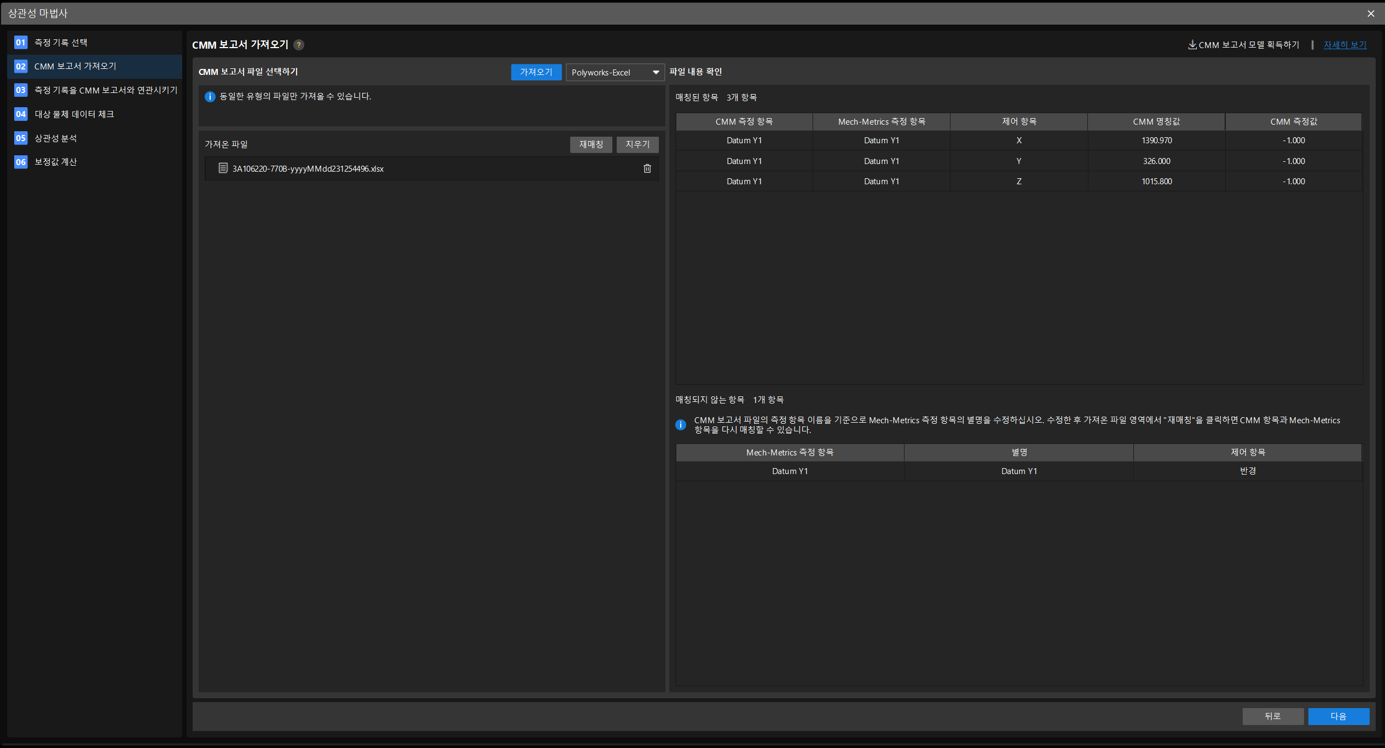Click the 별명 column header

(x=1019, y=452)
